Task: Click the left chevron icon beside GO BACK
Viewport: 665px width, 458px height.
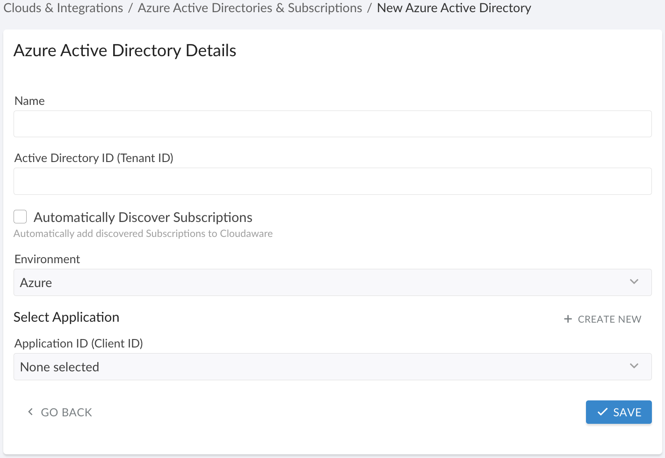Action: point(30,412)
